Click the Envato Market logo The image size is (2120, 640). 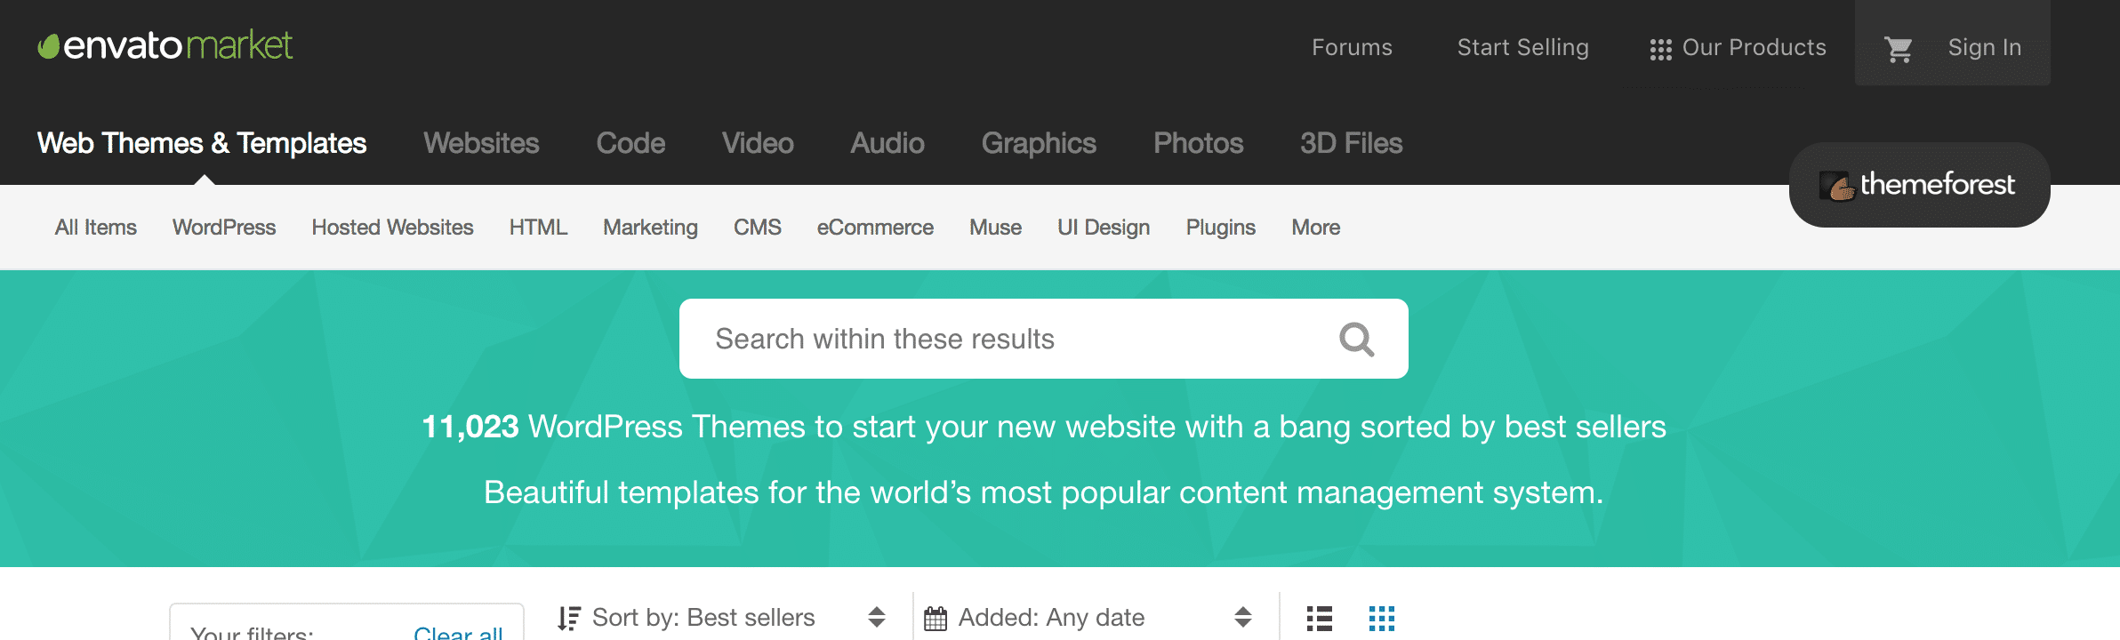tap(165, 45)
